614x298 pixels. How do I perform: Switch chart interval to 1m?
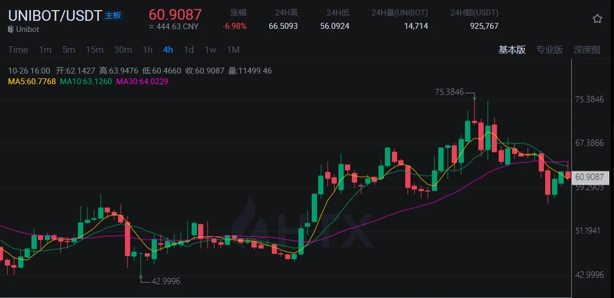pos(45,50)
